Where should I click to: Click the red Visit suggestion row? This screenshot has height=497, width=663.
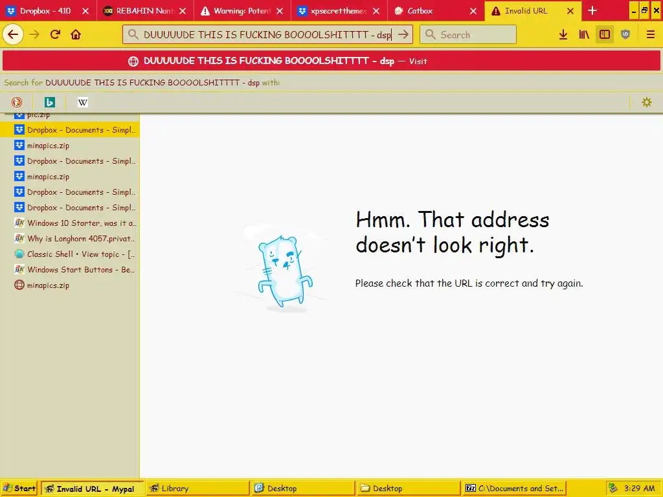(x=331, y=61)
